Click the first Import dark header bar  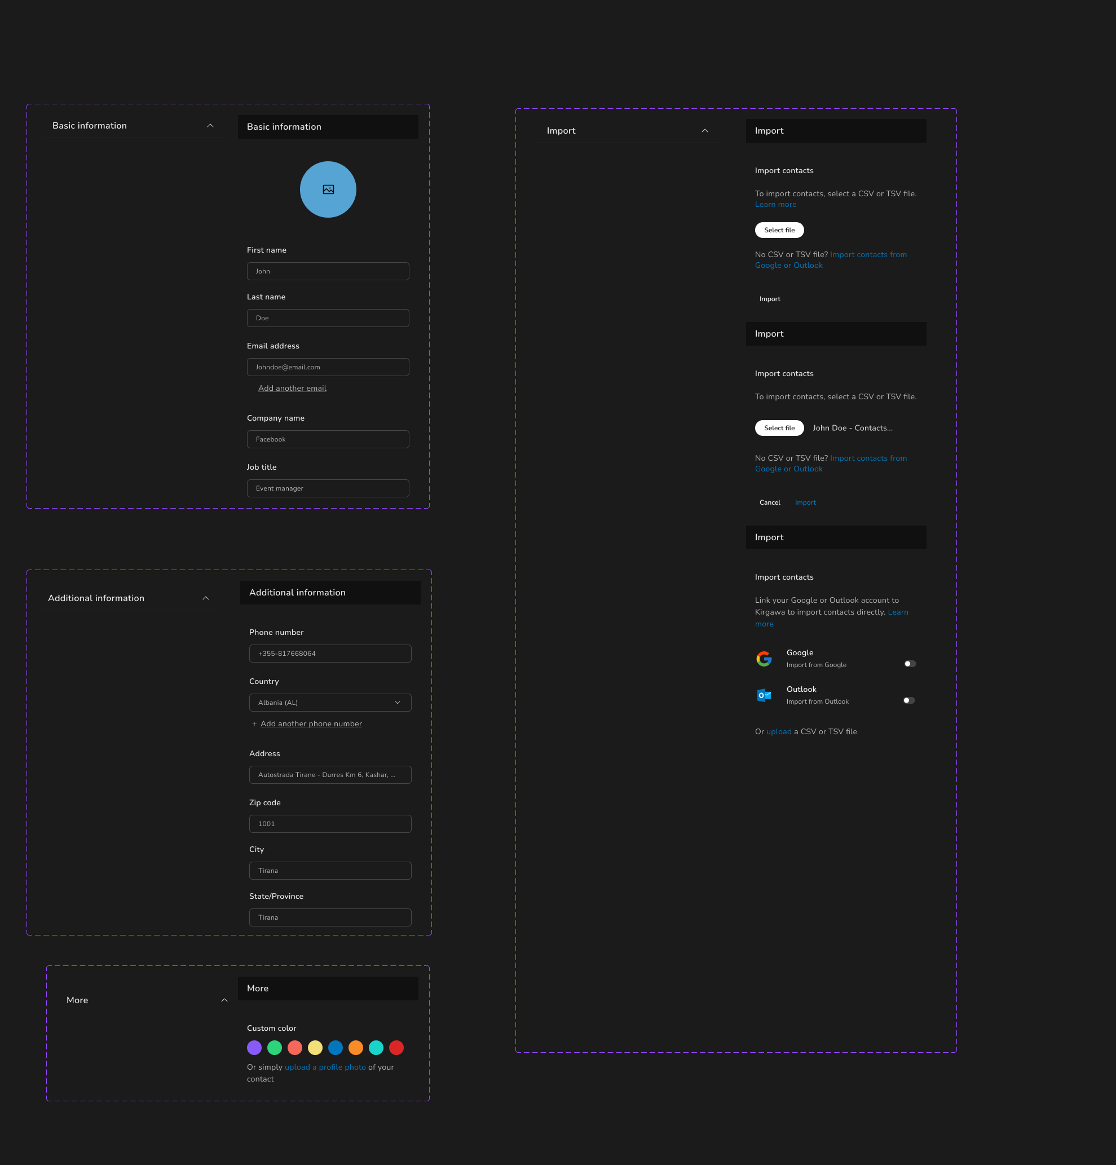(x=836, y=131)
